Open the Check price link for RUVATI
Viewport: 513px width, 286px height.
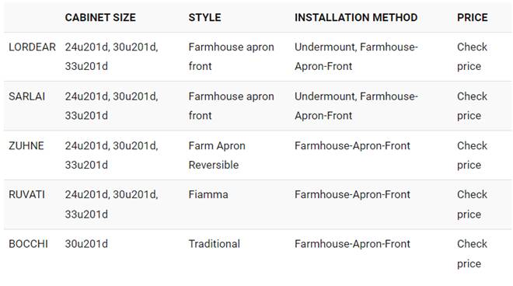coord(472,204)
